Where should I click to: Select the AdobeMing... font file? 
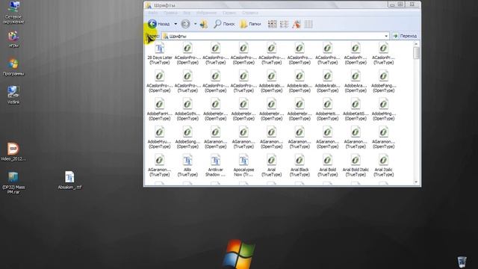pos(383,110)
